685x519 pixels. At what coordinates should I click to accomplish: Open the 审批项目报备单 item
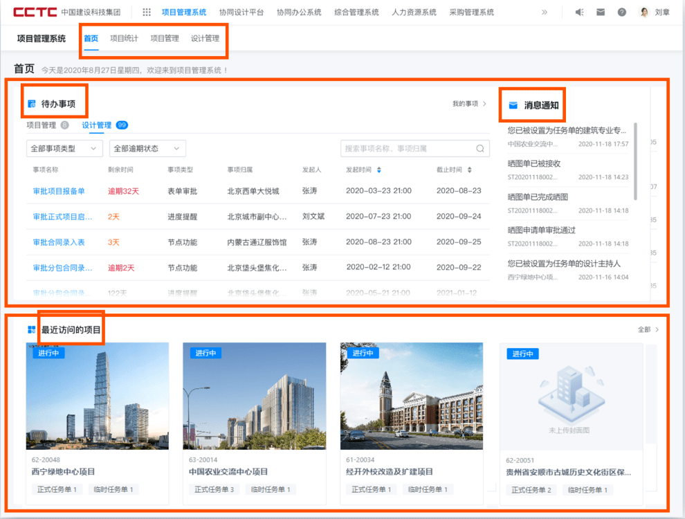pyautogui.click(x=59, y=191)
